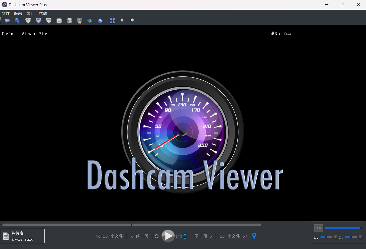Screen dimensions: 366x249
Task: Toggle the small box after C sliders
Action: click(360, 237)
